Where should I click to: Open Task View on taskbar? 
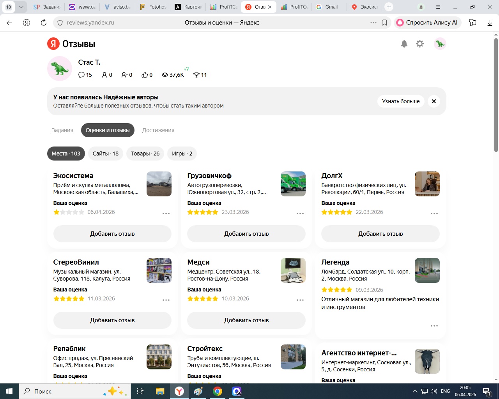click(x=140, y=391)
